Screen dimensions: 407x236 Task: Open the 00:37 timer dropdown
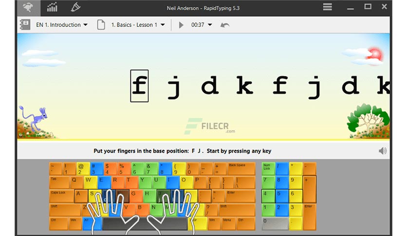pyautogui.click(x=202, y=25)
